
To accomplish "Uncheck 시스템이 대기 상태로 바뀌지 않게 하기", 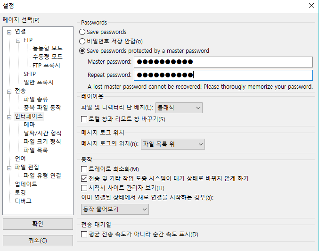I will point(84,178).
